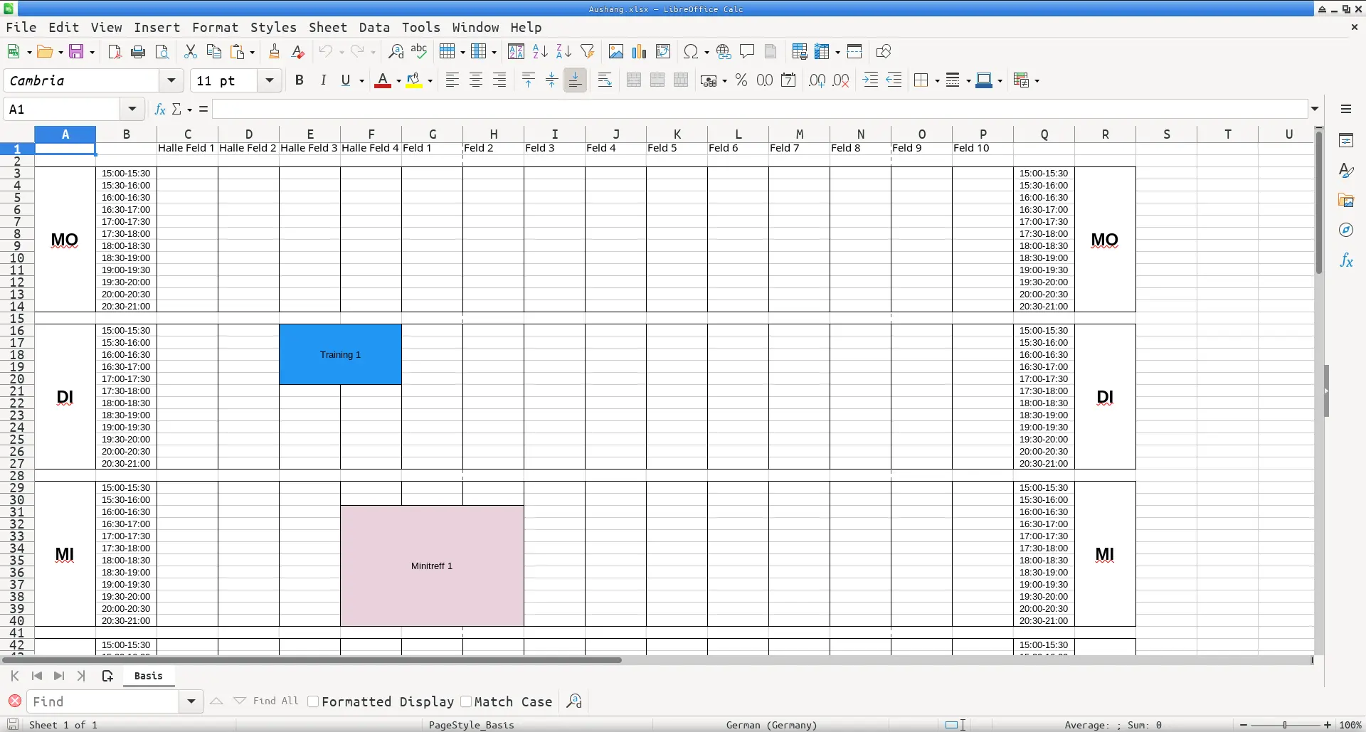Expand the formula bar arrow
This screenshot has height=732, width=1366.
click(x=1315, y=109)
